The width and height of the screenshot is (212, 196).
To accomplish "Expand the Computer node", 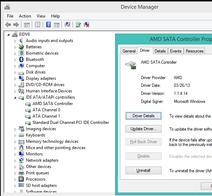I will coord(15,66).
